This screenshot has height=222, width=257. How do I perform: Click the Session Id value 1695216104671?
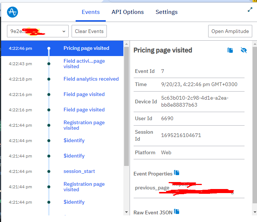[181, 135]
